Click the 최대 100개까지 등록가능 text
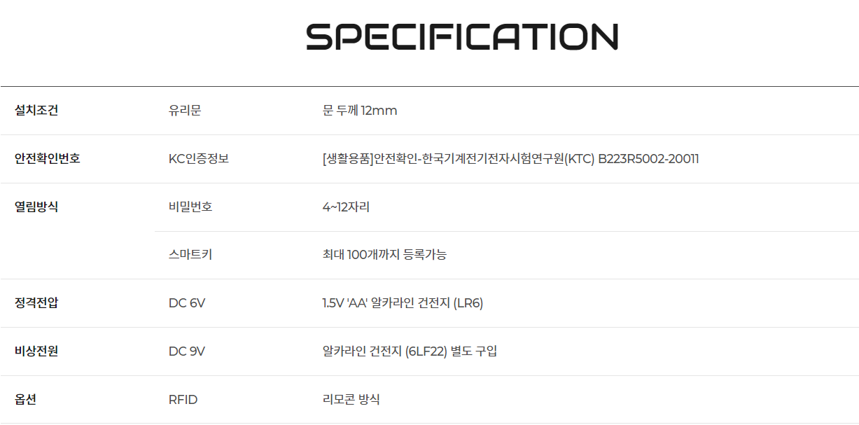 [384, 255]
